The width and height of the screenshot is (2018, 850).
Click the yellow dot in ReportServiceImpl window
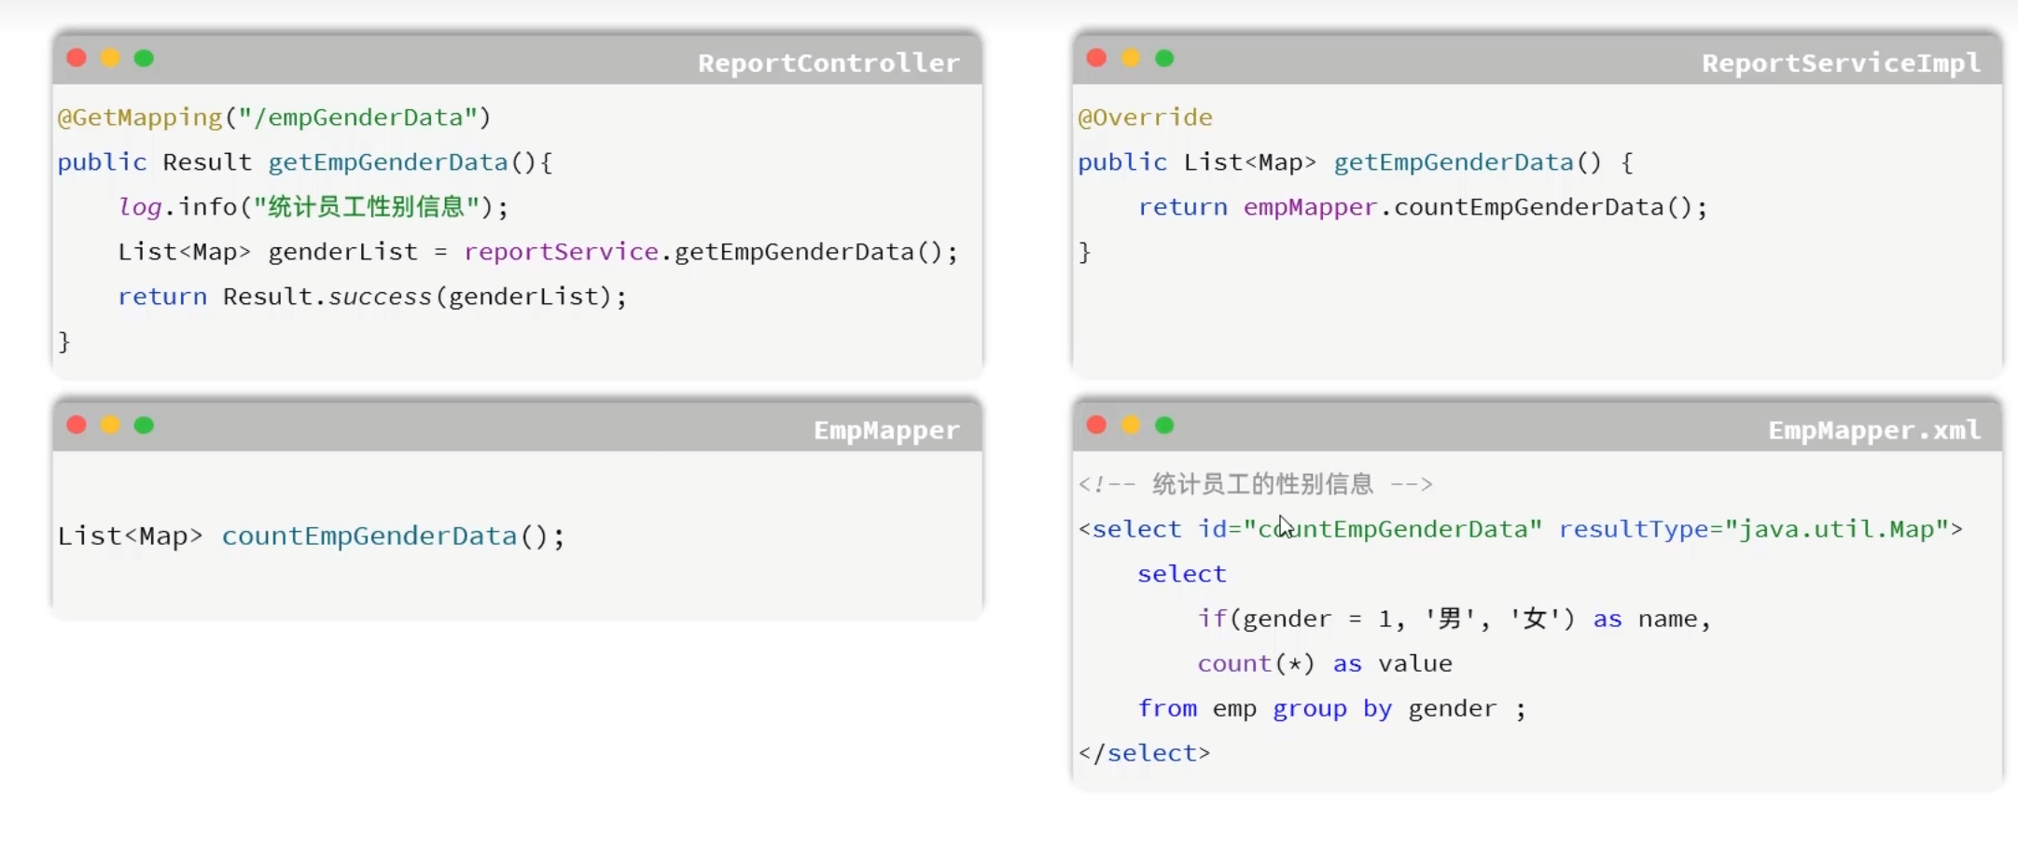click(x=1131, y=58)
